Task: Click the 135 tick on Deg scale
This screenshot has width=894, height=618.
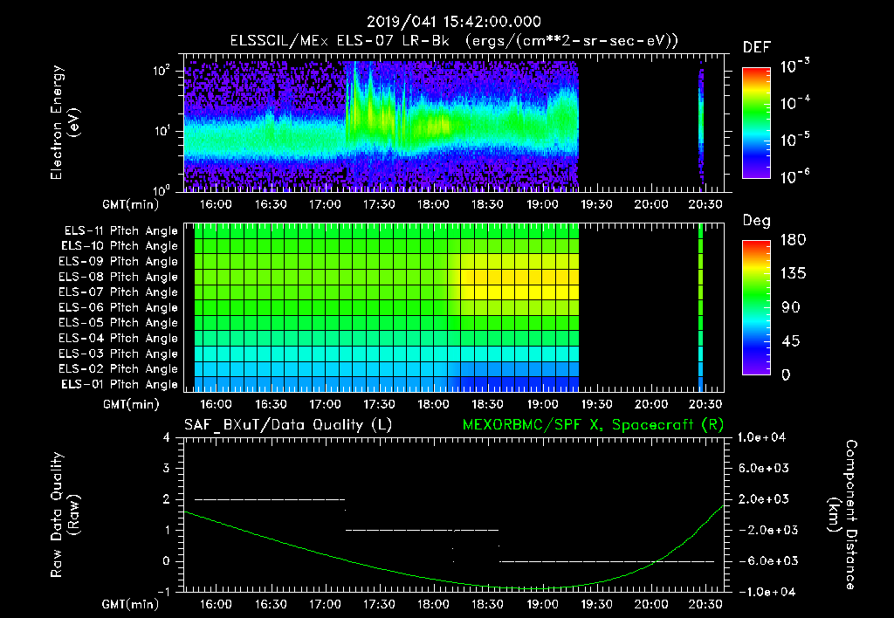Action: 793,273
